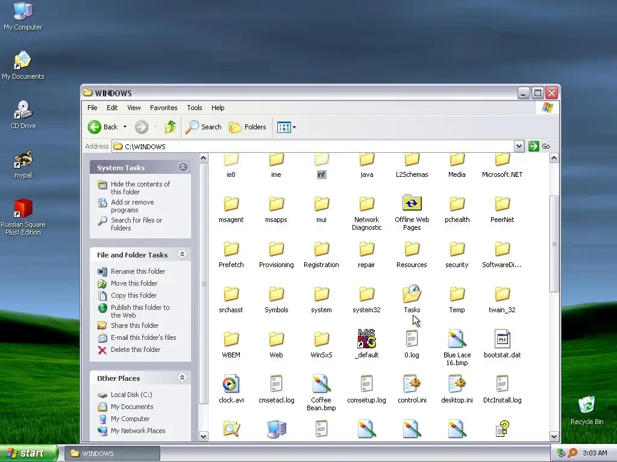Click the file list scroll up arrow
The image size is (617, 462).
click(554, 158)
